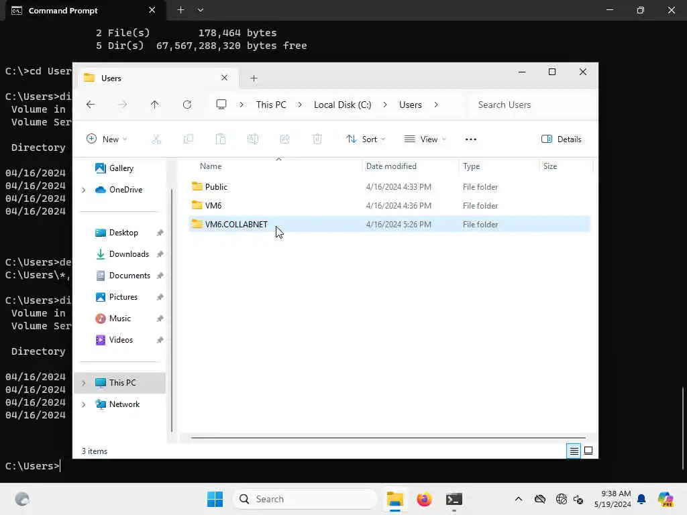Image resolution: width=687 pixels, height=515 pixels.
Task: Expand the This PC tree node
Action: (x=84, y=383)
